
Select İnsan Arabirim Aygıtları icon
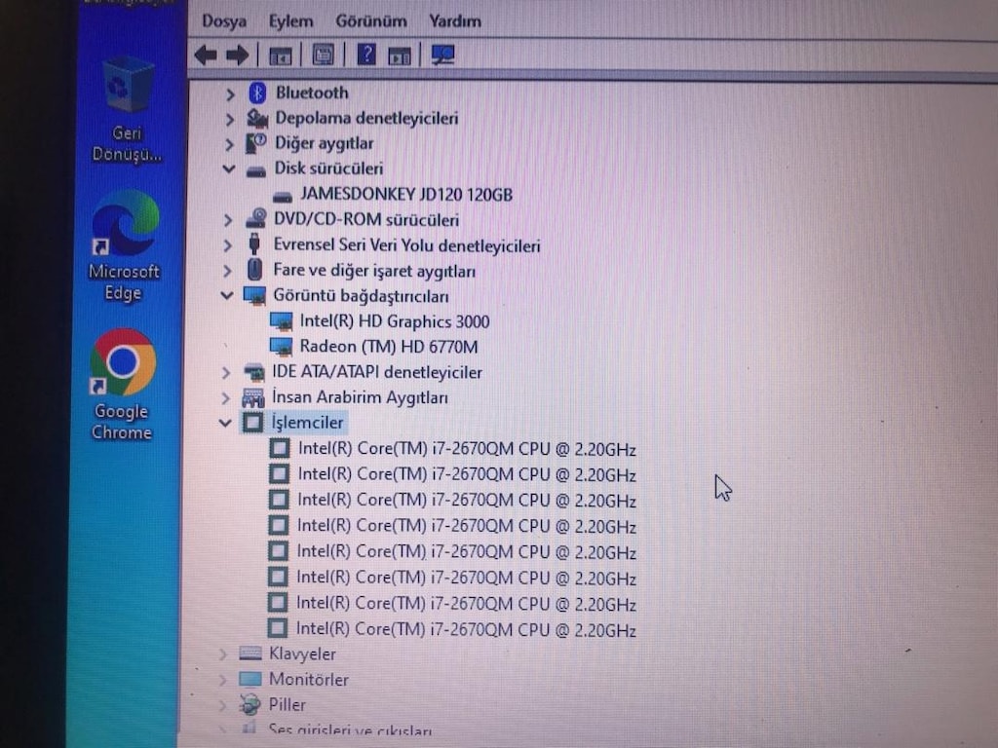pyautogui.click(x=252, y=398)
